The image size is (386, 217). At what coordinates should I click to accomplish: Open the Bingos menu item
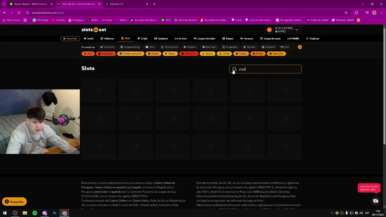[228, 39]
